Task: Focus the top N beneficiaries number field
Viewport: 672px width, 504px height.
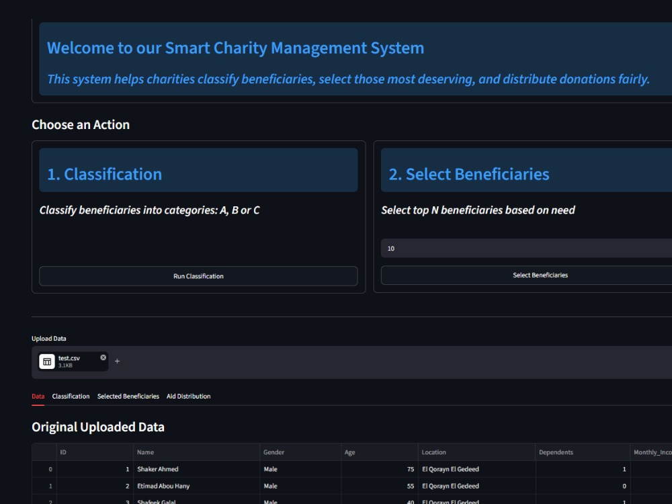Action: click(526, 249)
